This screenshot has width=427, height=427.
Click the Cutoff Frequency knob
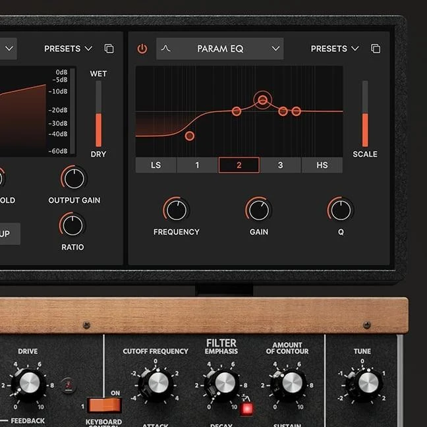click(x=157, y=384)
